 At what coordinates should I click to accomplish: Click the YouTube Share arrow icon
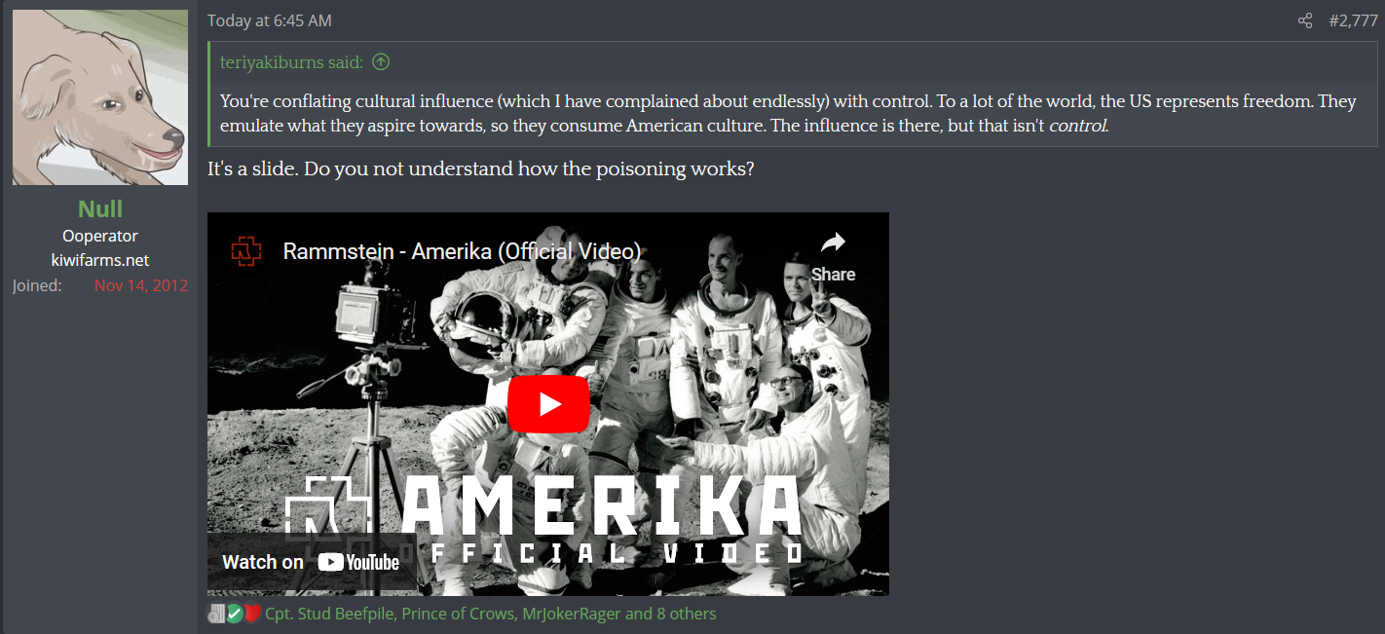pos(833,242)
